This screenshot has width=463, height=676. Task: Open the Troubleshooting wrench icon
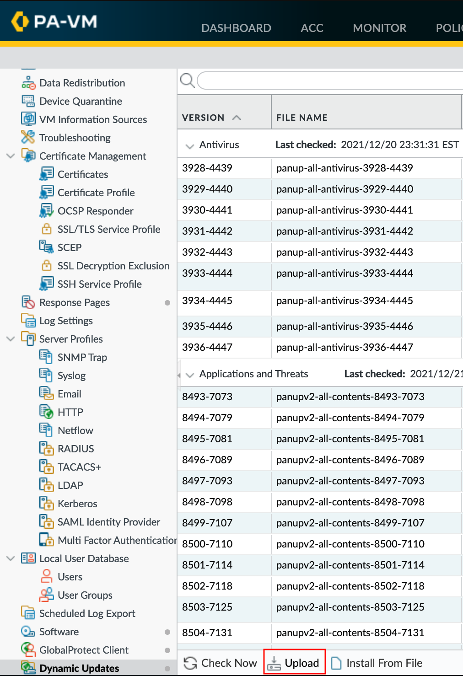28,137
